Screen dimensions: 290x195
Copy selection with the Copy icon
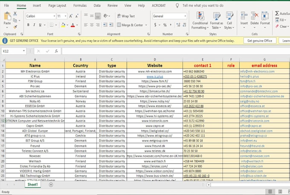tap(15, 20)
